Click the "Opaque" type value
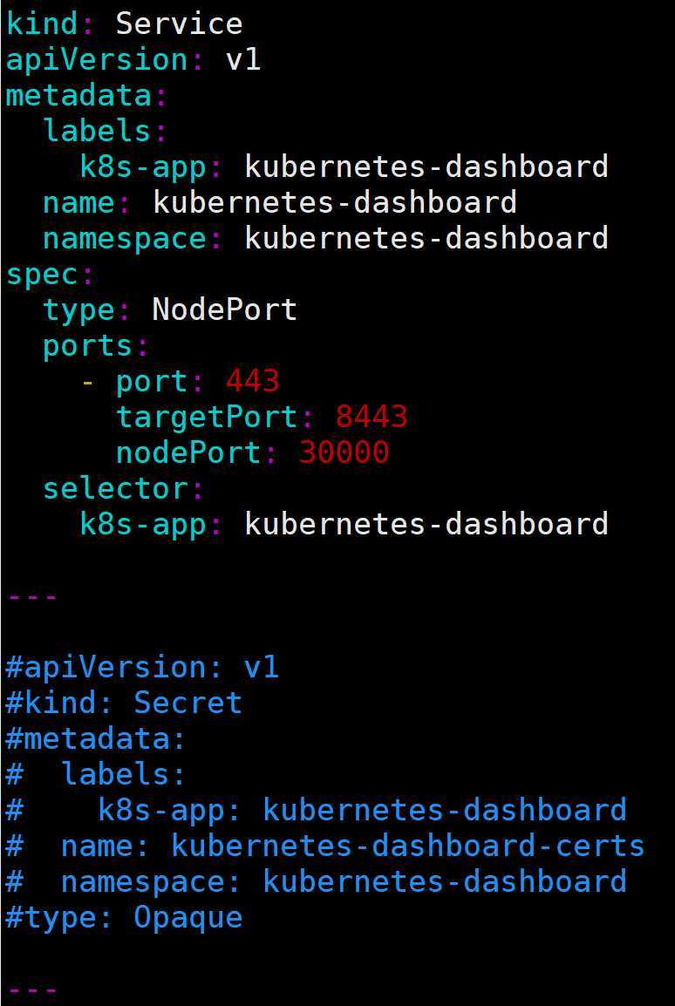 click(x=187, y=917)
